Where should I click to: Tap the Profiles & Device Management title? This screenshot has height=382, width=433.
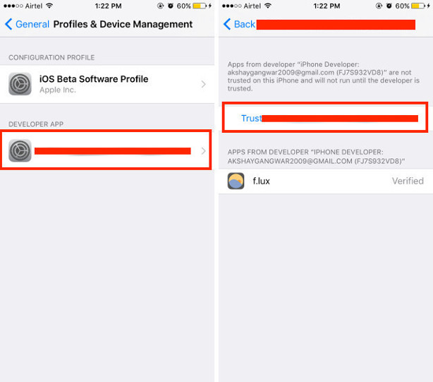[x=123, y=24]
